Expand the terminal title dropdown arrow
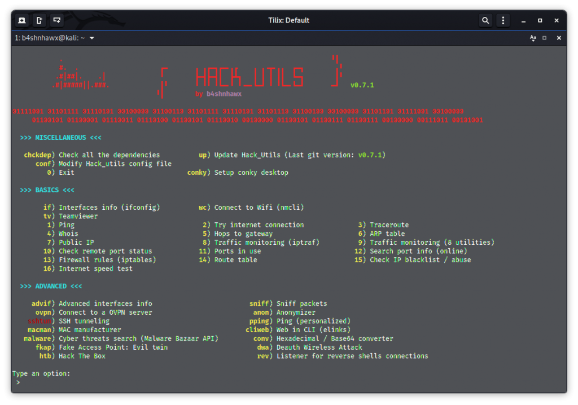 [x=92, y=38]
